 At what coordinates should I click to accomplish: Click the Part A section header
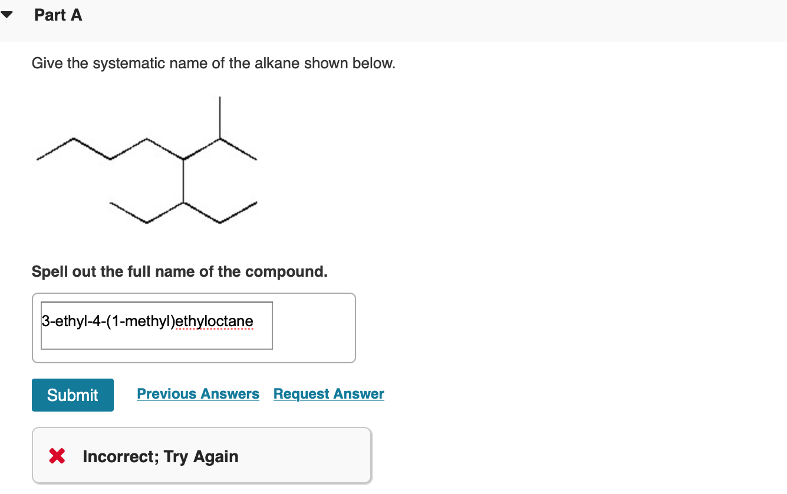coord(58,15)
